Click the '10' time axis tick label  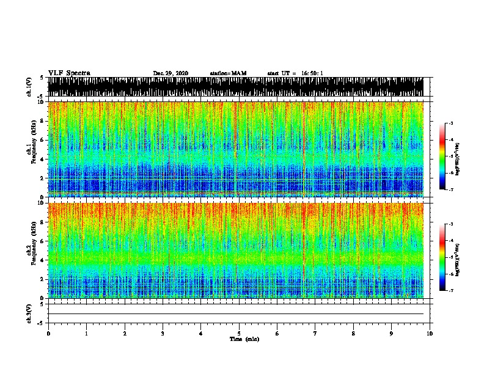[430, 334]
